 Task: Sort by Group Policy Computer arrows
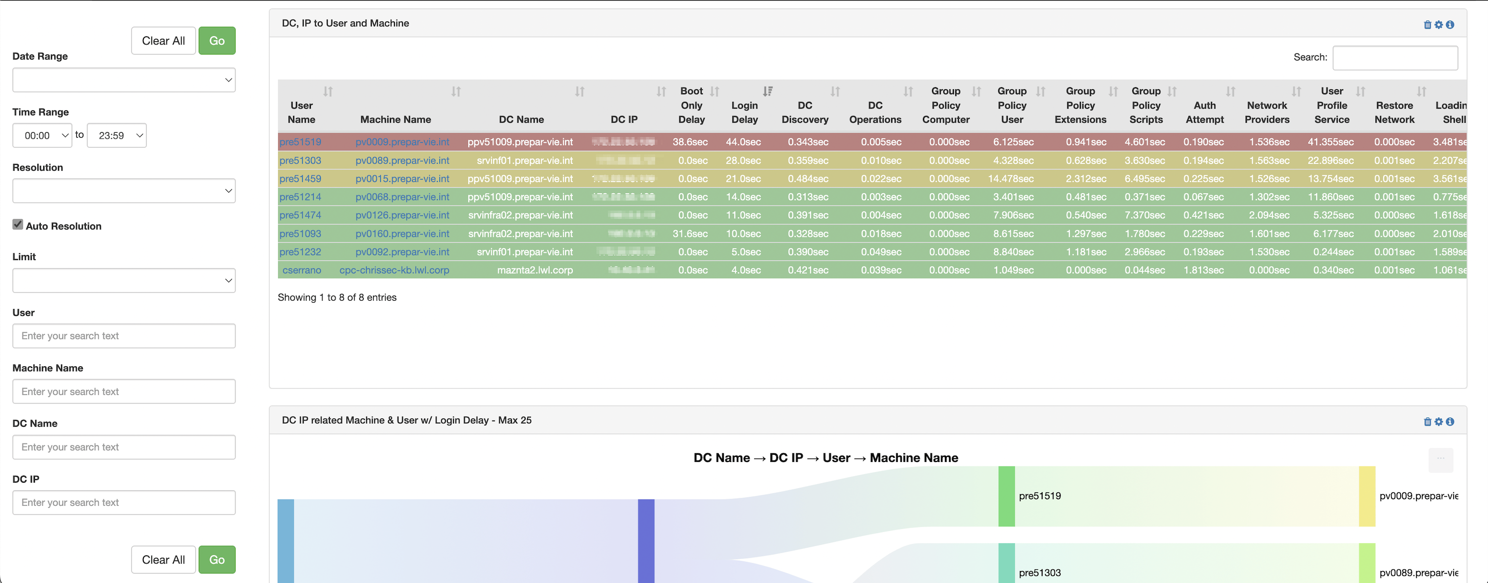coord(976,91)
